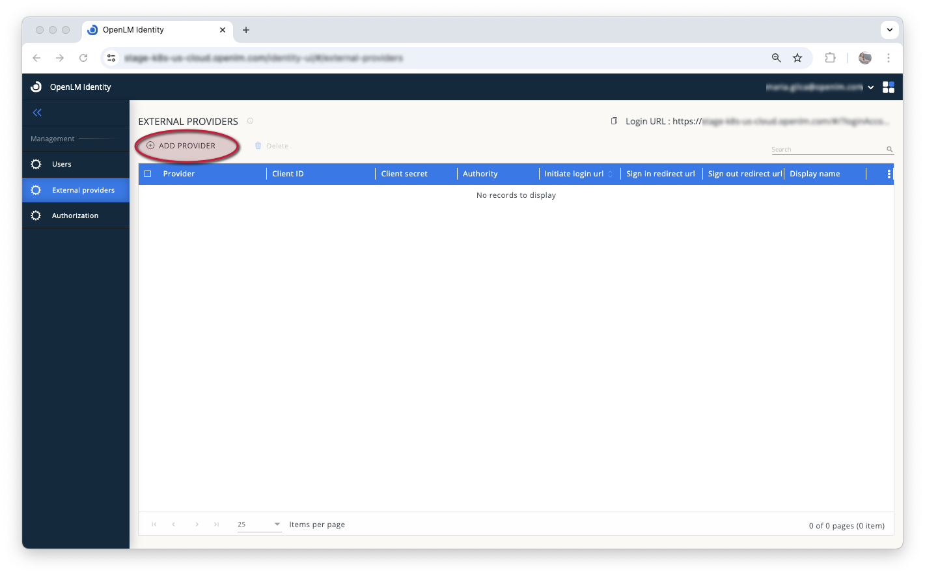Open the apps grid icon top right
Screen dimensions: 925x576
(x=888, y=87)
